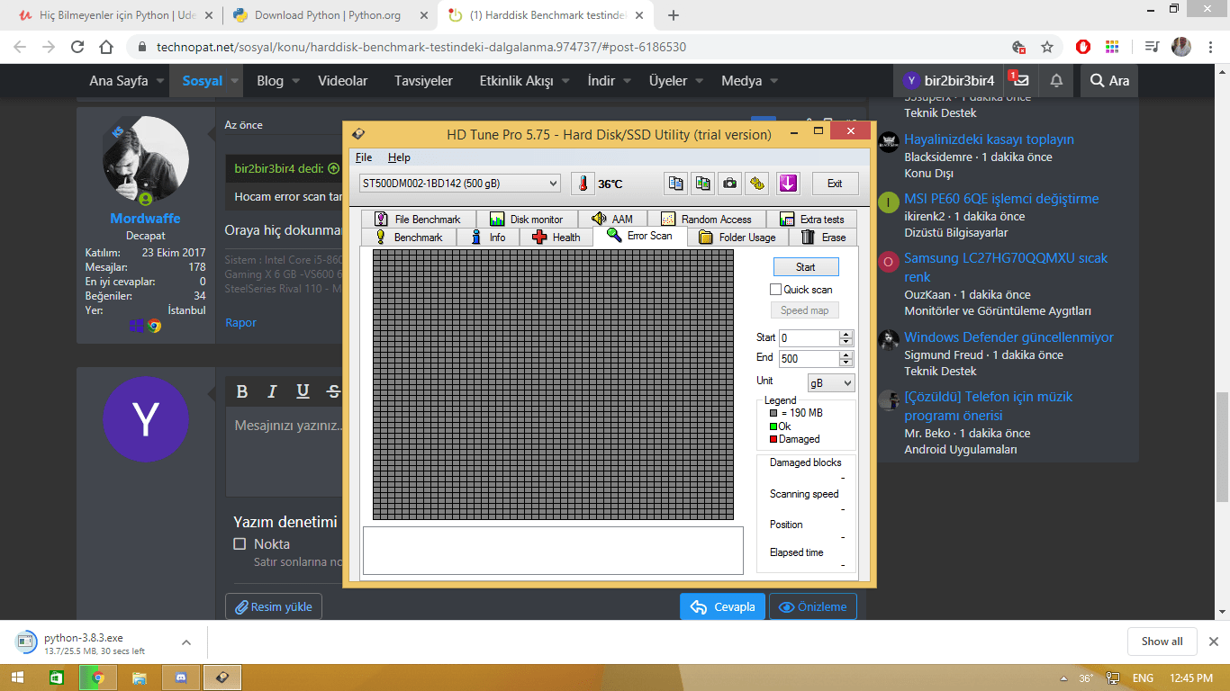Open Chrome's three-dot menu

1211,47
